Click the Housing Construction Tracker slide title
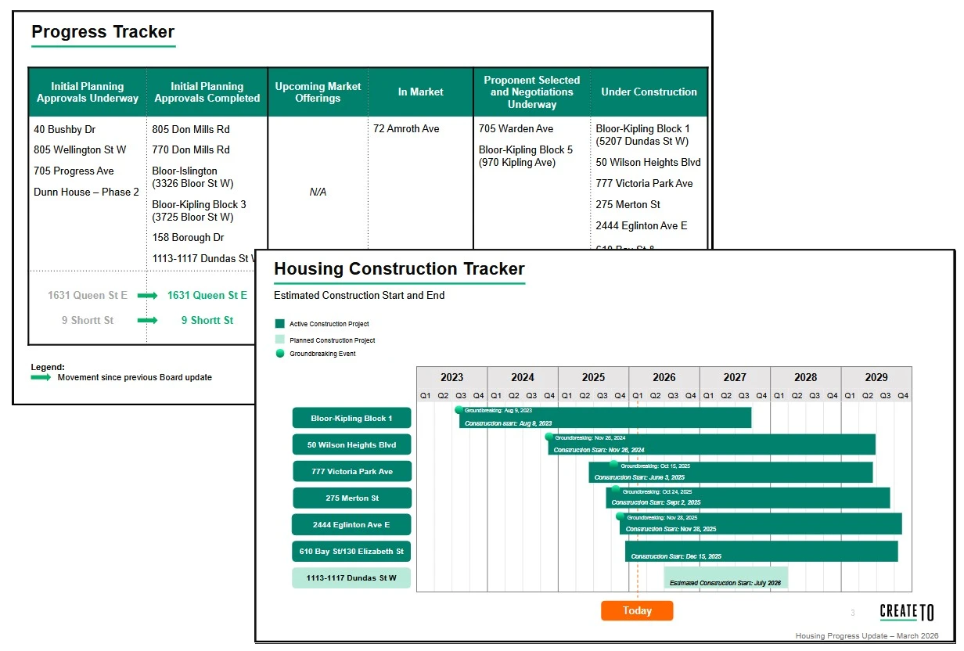Image resolution: width=964 pixels, height=651 pixels. click(x=399, y=268)
